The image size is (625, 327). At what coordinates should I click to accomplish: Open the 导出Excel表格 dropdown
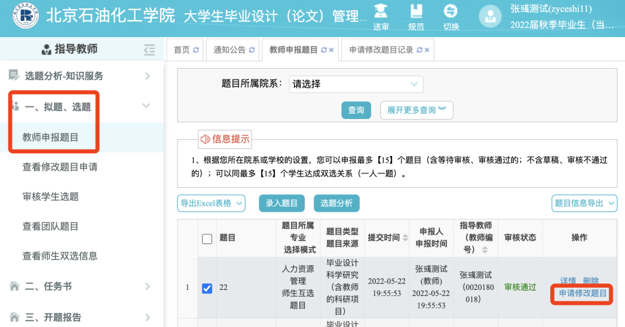212,203
